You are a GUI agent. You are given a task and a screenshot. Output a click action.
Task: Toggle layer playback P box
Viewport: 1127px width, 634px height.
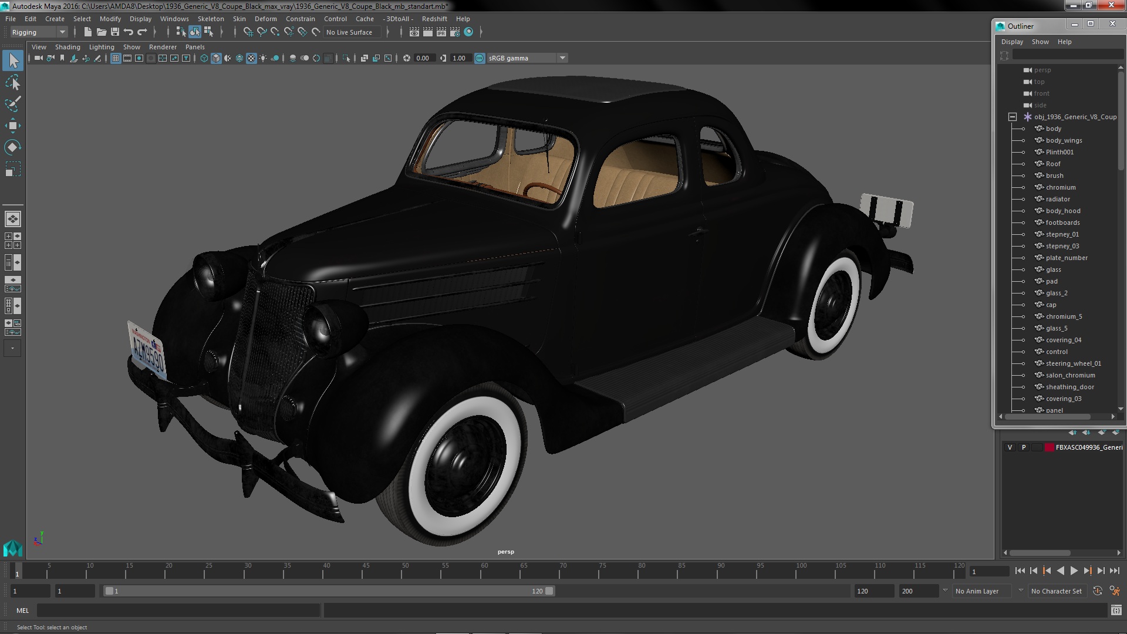coord(1024,447)
